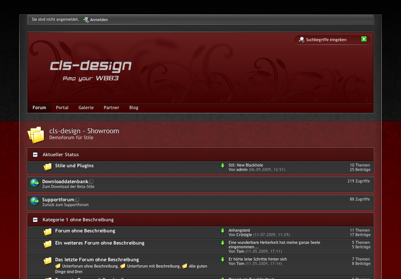Open the Portal menu item
Screen dimensions: 401x279
pos(62,108)
